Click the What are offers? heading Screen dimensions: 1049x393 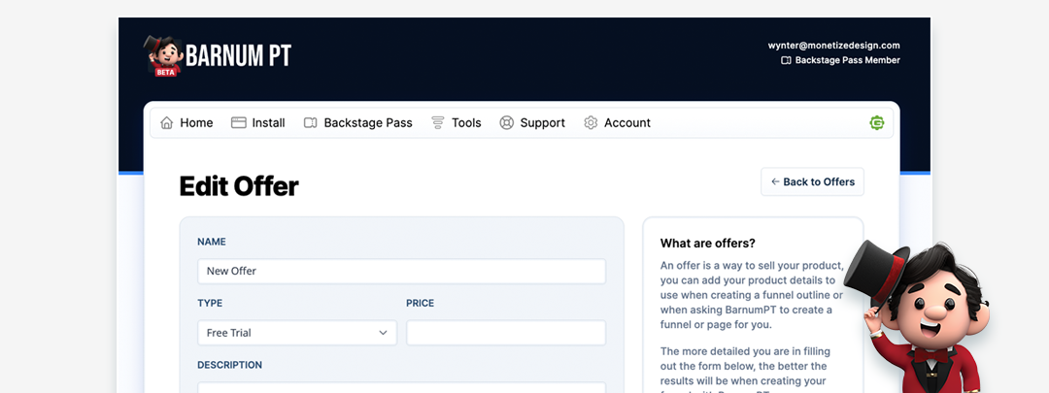point(708,244)
